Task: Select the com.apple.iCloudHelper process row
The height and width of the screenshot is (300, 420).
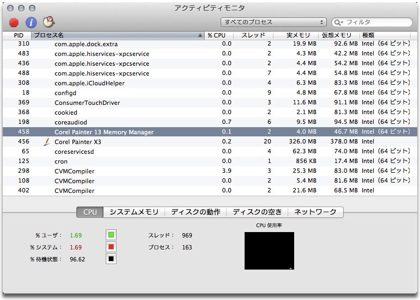Action: click(x=210, y=83)
